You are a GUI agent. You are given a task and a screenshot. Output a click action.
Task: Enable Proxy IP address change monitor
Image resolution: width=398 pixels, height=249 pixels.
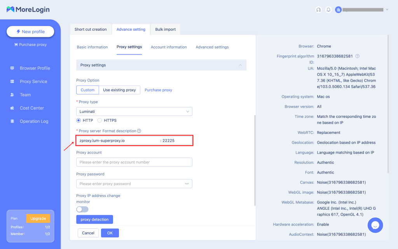(82, 209)
